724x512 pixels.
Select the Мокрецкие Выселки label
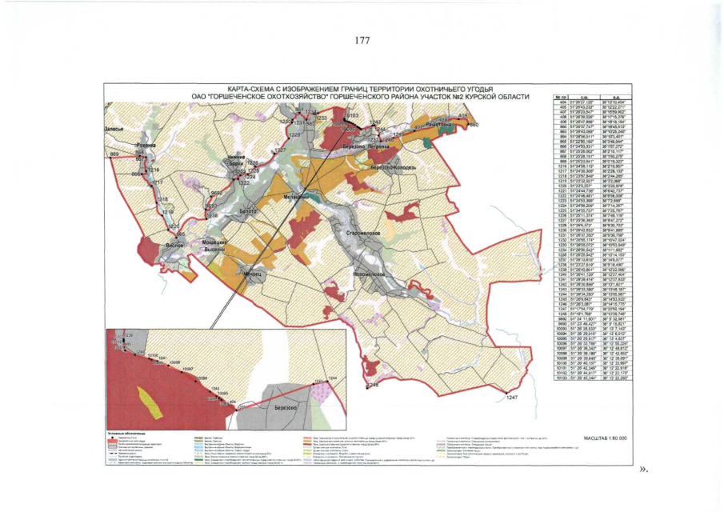coord(215,244)
